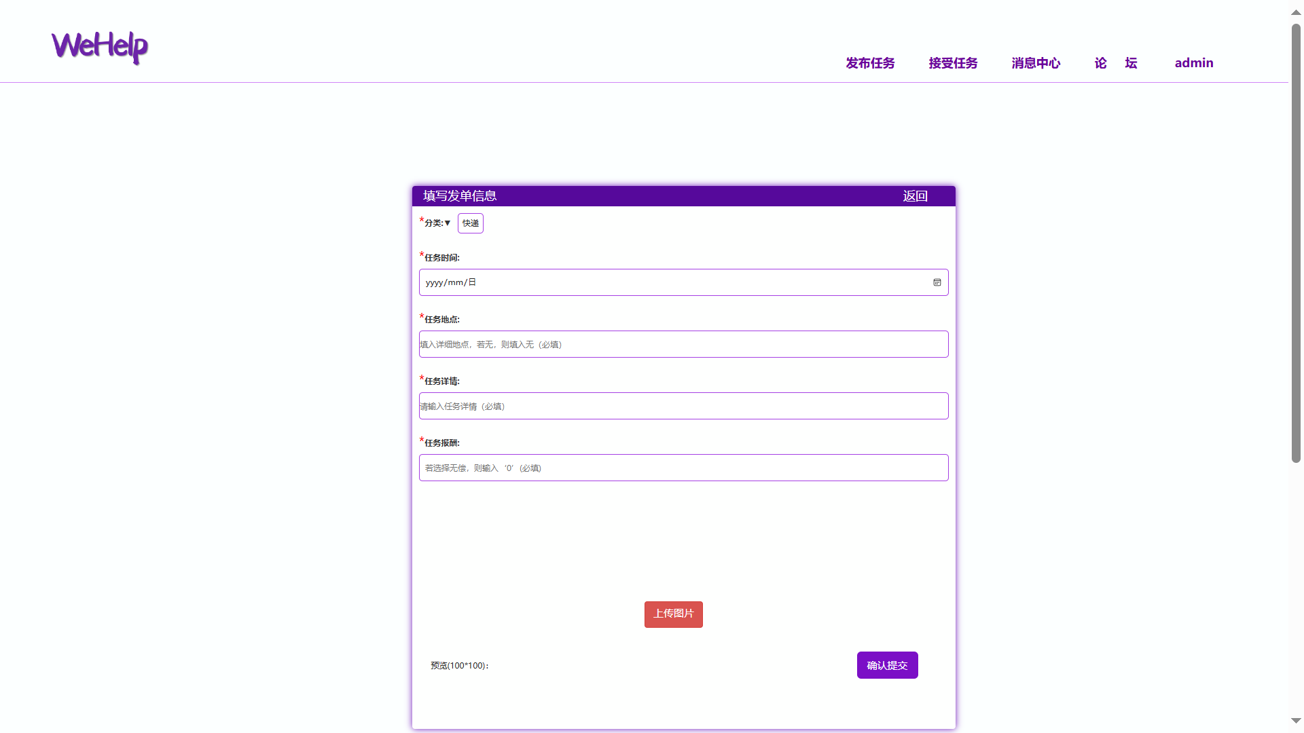The height and width of the screenshot is (733, 1304).
Task: Open the 发布任务 menu item
Action: pyautogui.click(x=870, y=63)
